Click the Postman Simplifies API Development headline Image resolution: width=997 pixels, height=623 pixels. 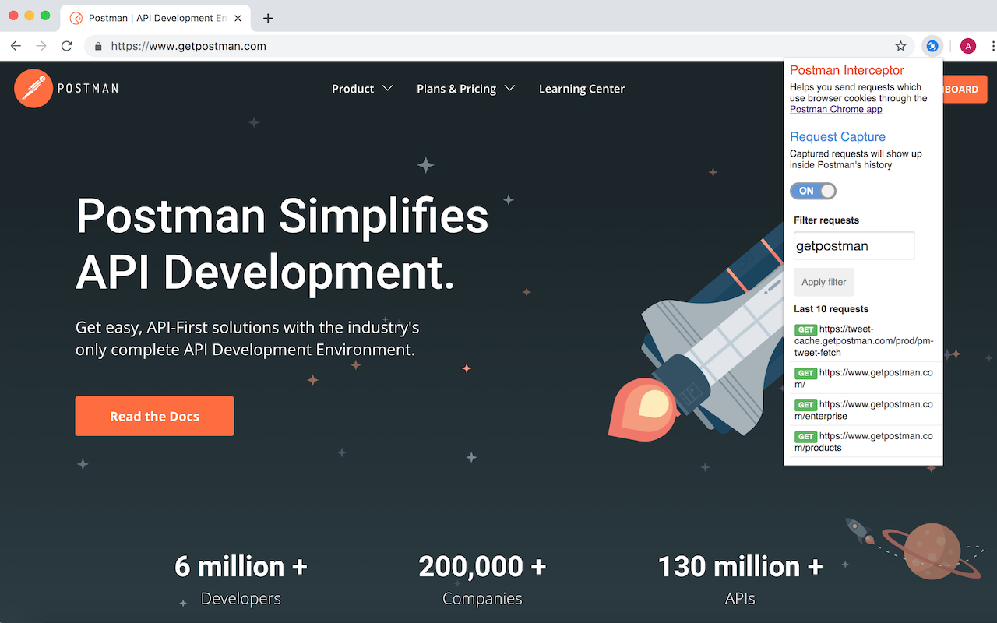[x=282, y=244]
